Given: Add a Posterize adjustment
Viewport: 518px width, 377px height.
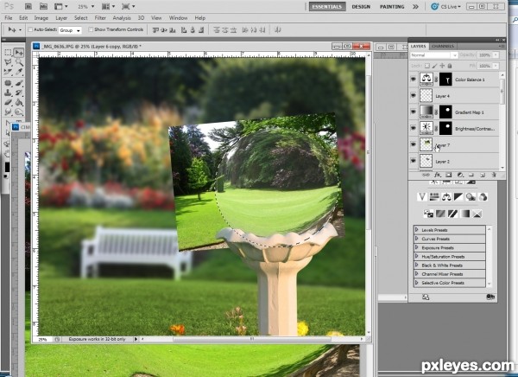Looking at the screenshot, I should [x=440, y=214].
